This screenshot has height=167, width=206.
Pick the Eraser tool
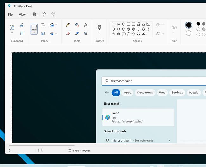[x=68, y=34]
